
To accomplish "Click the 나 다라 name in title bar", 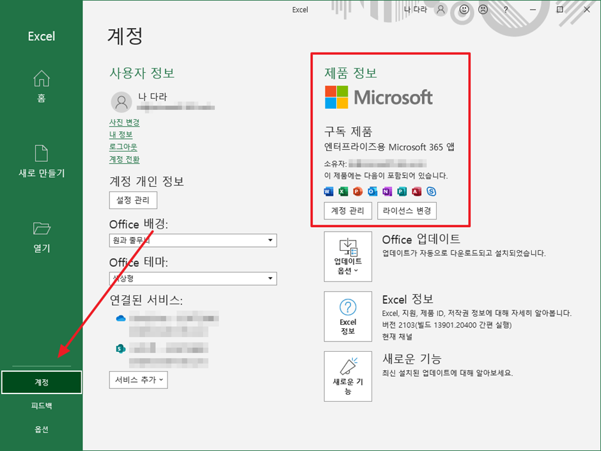I will click(415, 10).
